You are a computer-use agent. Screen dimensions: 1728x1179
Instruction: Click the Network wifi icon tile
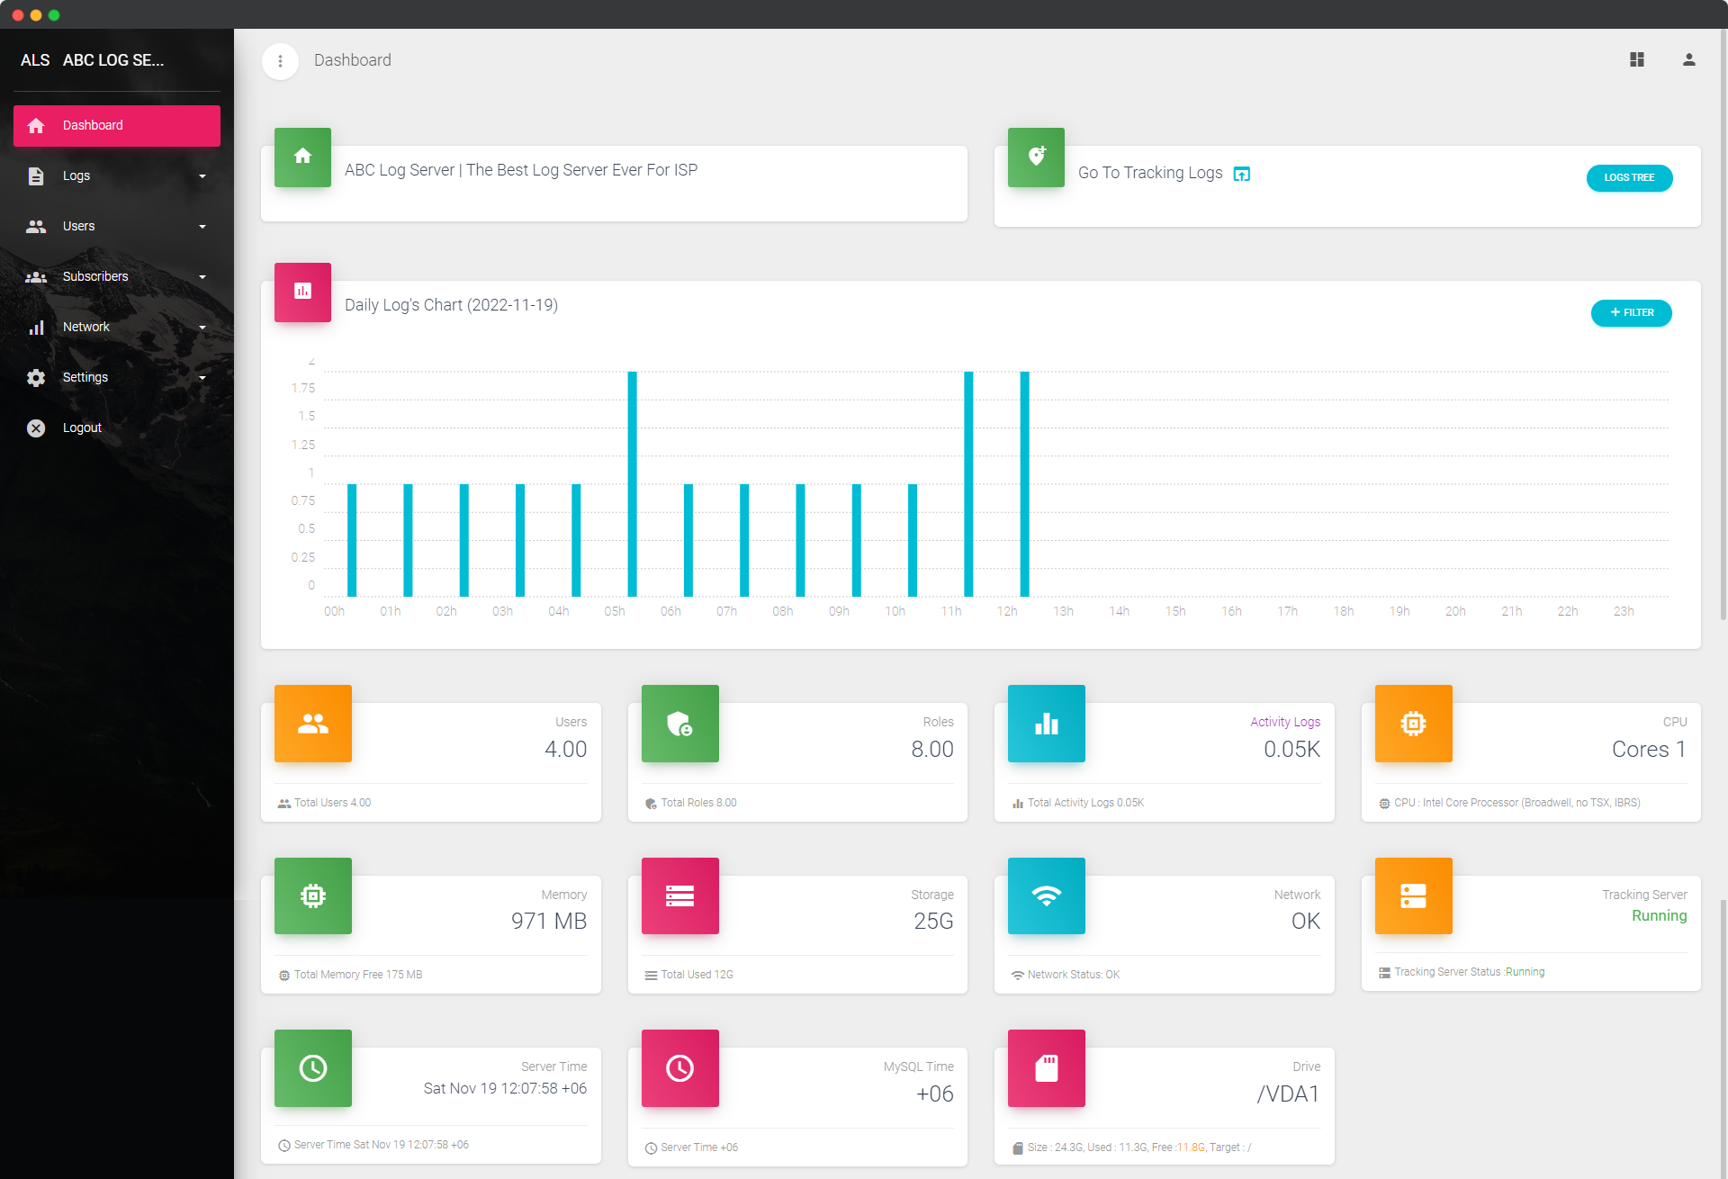tap(1047, 895)
